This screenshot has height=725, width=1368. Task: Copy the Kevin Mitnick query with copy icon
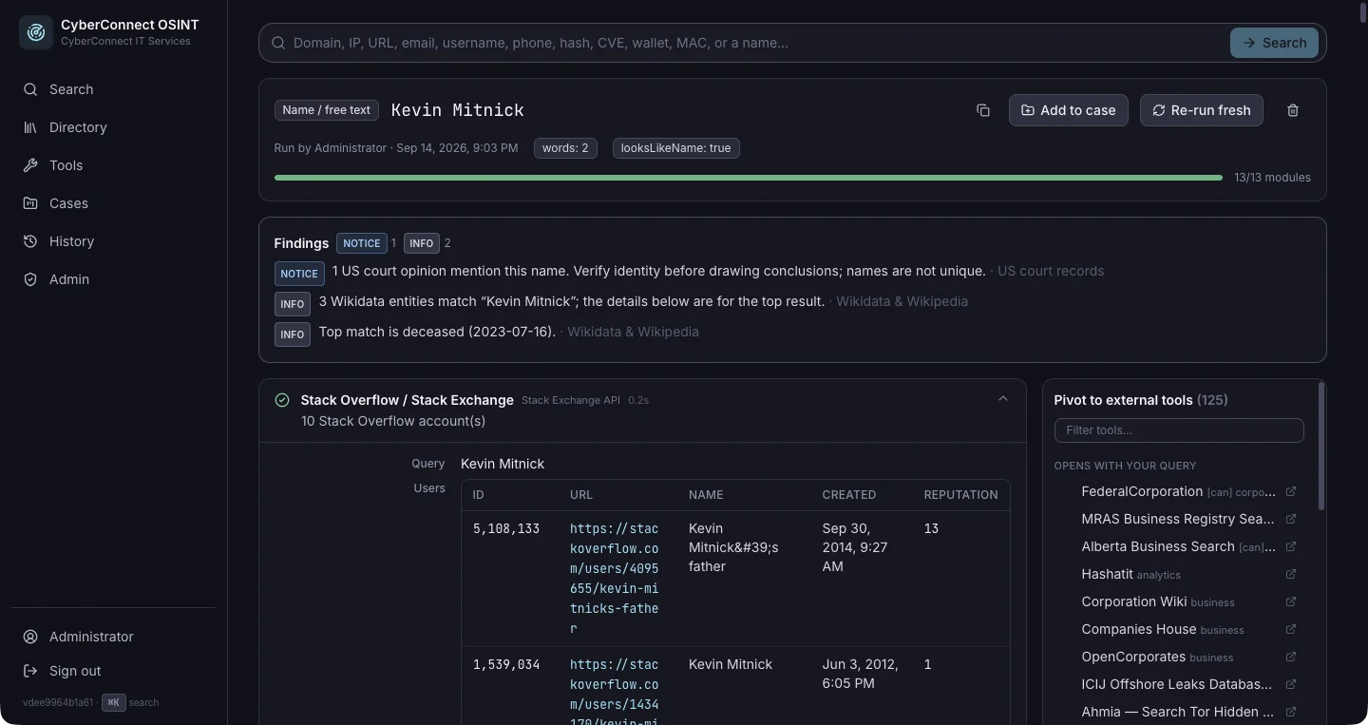point(983,110)
